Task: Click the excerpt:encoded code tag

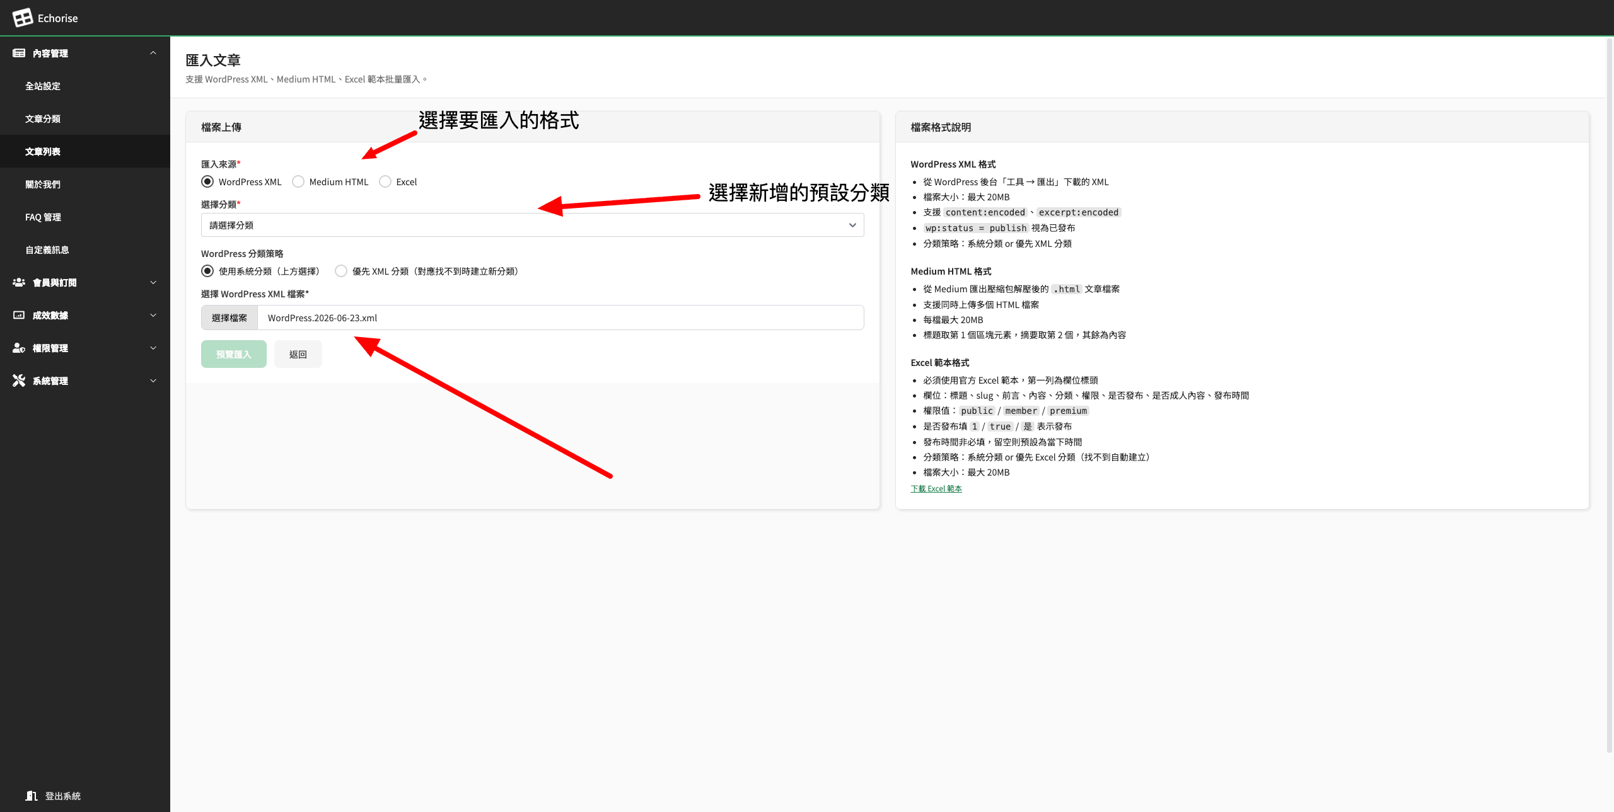Action: tap(1079, 212)
